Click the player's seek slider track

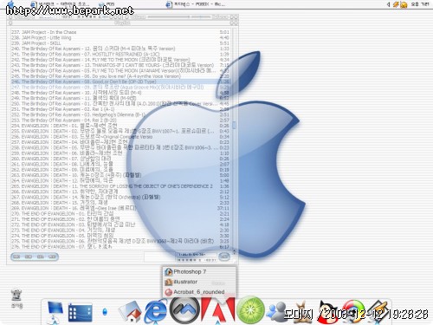169,17
